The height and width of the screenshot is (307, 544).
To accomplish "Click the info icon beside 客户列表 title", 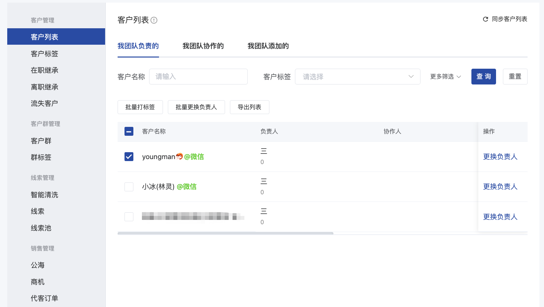I will pyautogui.click(x=154, y=20).
